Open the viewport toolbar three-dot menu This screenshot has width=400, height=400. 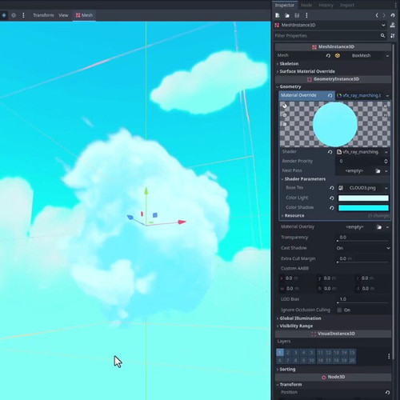pyautogui.click(x=23, y=15)
